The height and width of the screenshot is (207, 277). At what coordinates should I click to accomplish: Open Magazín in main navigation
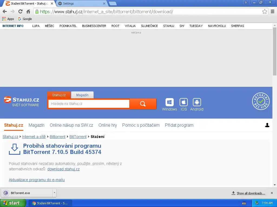click(37, 125)
